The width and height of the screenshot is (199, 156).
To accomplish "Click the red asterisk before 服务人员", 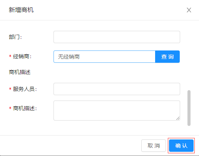I will [x=10, y=89].
